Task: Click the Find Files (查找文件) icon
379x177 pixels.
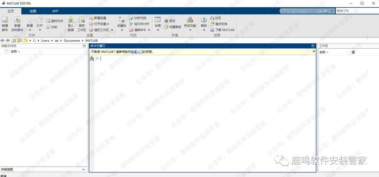Action: 48,21
